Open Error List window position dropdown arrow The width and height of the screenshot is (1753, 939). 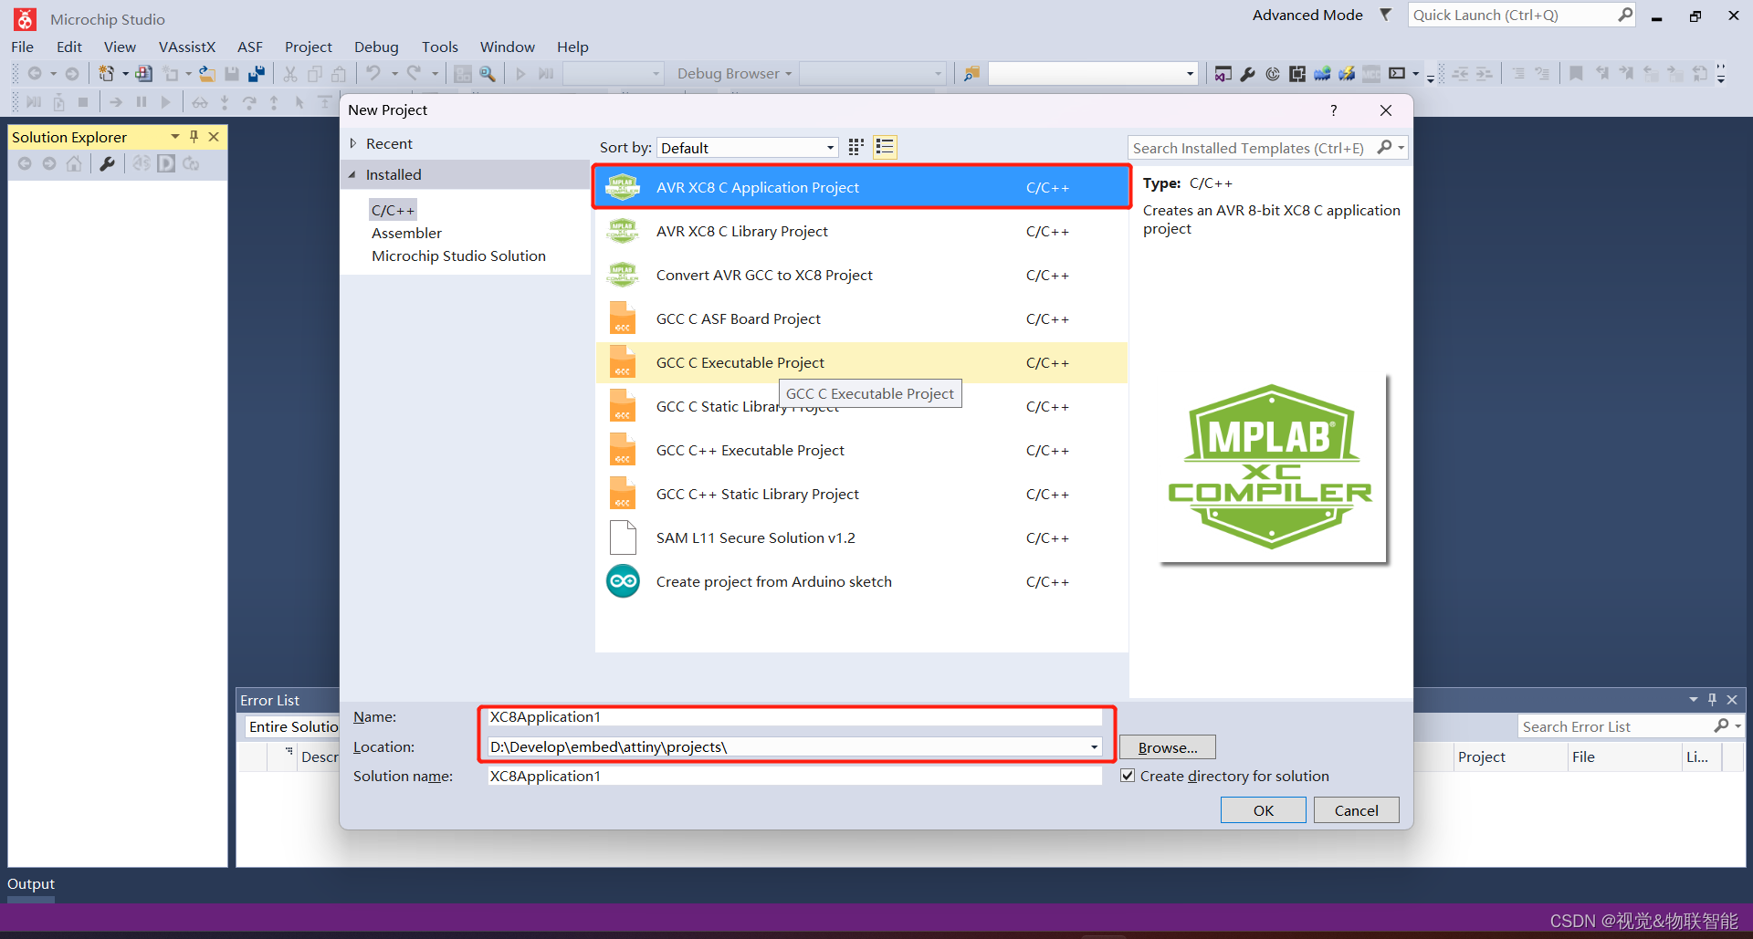coord(1694,700)
